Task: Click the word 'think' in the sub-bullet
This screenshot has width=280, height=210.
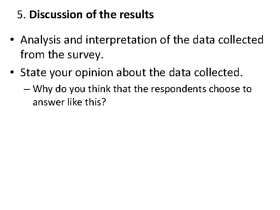Action: (x=99, y=89)
